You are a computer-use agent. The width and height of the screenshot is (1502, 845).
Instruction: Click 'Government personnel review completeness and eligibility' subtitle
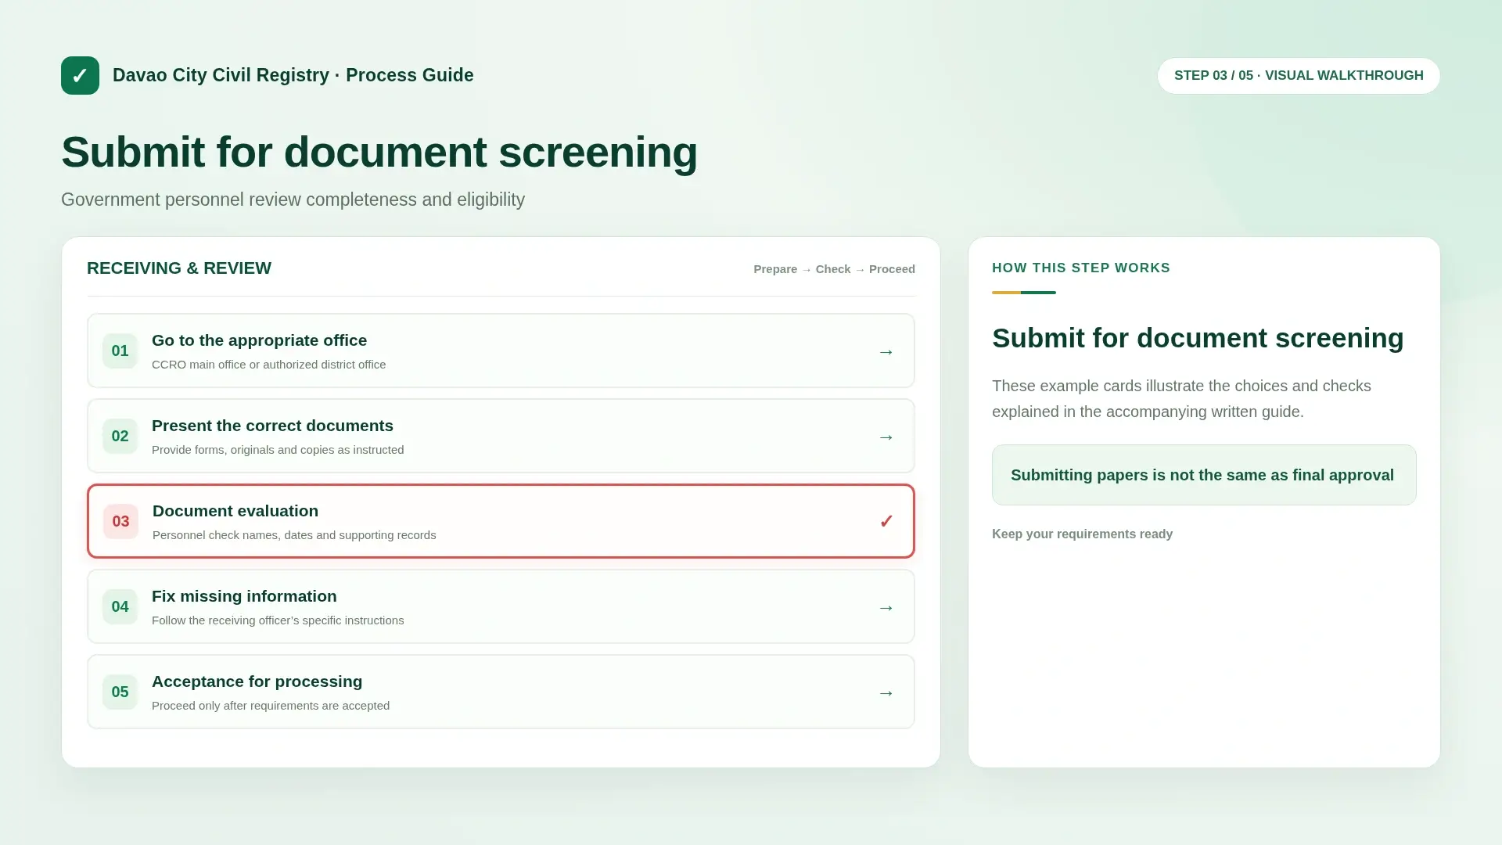(x=293, y=200)
